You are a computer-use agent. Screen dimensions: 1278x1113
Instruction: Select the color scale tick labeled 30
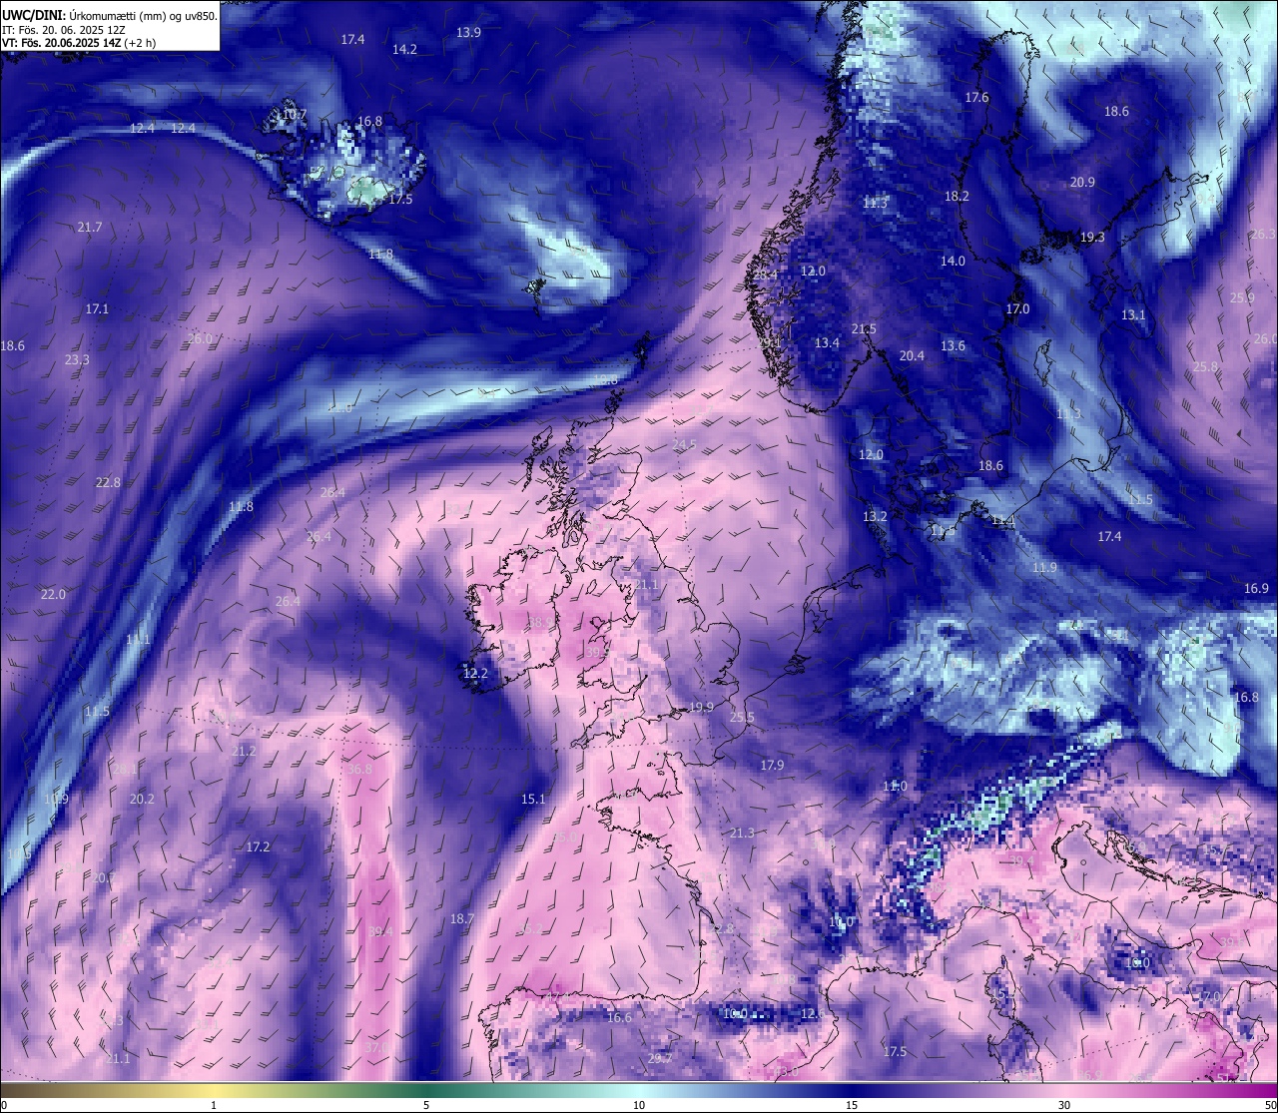pos(1064,1105)
